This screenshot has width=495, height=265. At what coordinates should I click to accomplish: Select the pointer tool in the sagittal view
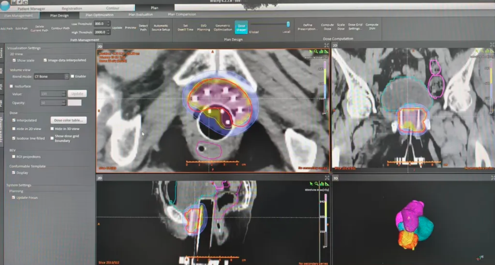pos(311,184)
